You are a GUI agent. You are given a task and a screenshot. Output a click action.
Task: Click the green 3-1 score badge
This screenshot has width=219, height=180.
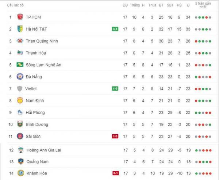115,29
